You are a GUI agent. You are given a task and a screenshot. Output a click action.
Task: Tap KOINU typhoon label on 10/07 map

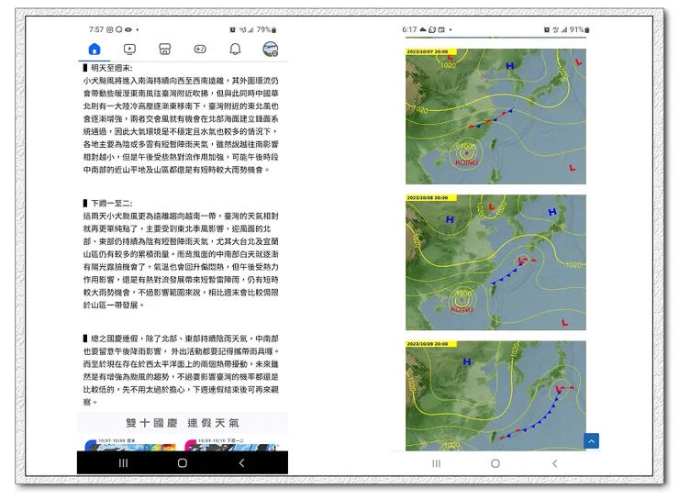[466, 162]
